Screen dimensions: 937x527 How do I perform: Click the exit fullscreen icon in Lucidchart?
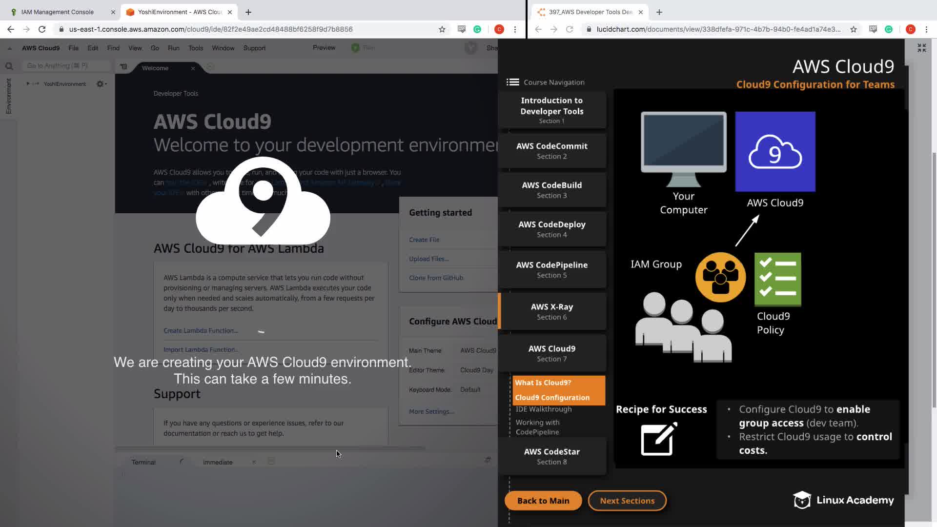pos(921,48)
